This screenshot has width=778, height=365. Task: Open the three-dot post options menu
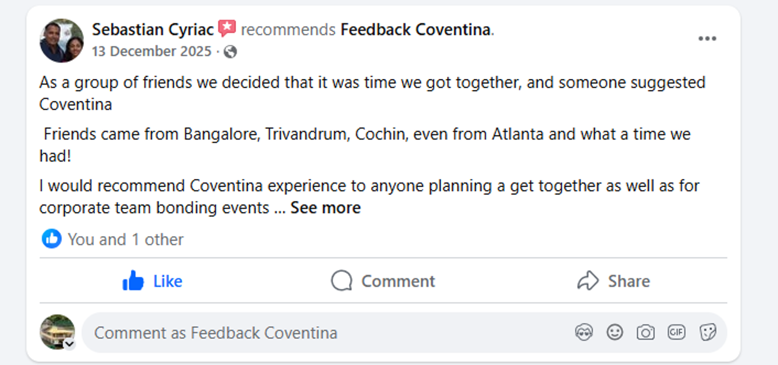(707, 39)
